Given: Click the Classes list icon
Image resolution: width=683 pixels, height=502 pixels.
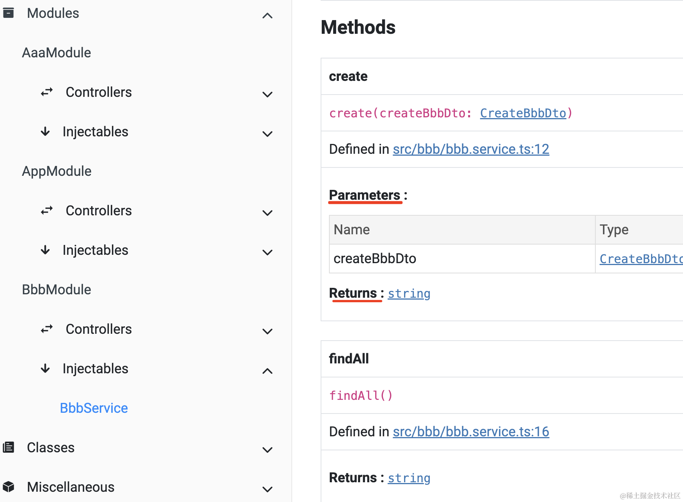Looking at the screenshot, I should coord(8,447).
